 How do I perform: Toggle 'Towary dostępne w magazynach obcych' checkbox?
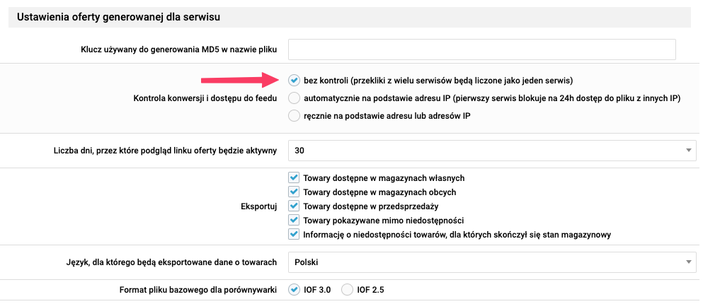294,192
